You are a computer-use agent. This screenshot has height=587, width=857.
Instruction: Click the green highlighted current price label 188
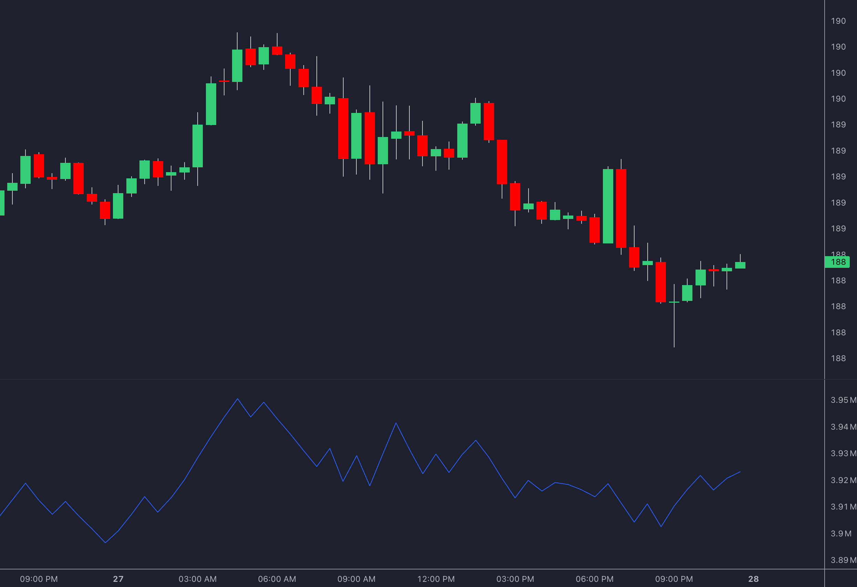click(837, 262)
